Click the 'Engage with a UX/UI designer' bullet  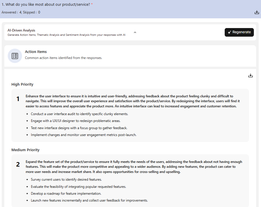pyautogui.click(x=75, y=121)
